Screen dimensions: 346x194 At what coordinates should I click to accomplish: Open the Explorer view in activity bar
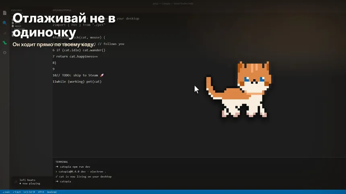pos(5,13)
